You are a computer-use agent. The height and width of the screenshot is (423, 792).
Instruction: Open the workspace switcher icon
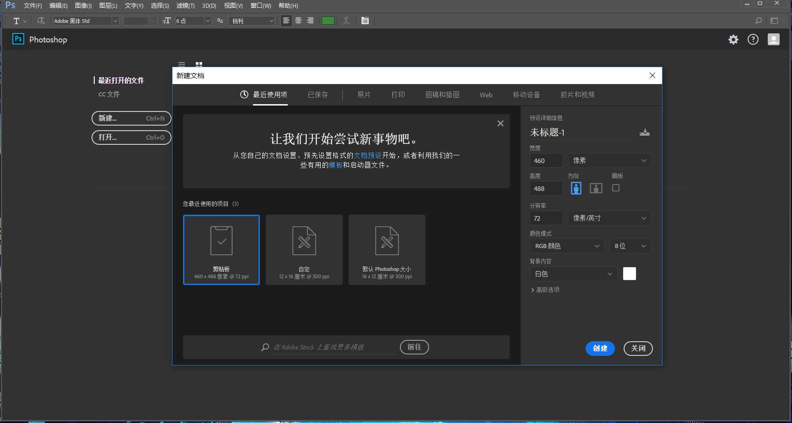pyautogui.click(x=774, y=21)
